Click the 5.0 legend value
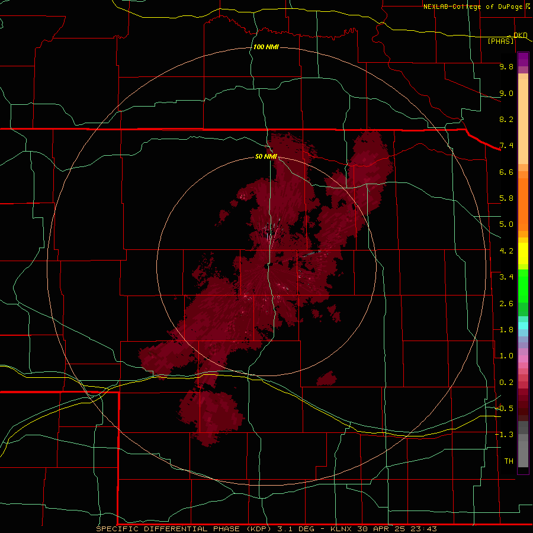This screenshot has width=533, height=533. pyautogui.click(x=506, y=224)
